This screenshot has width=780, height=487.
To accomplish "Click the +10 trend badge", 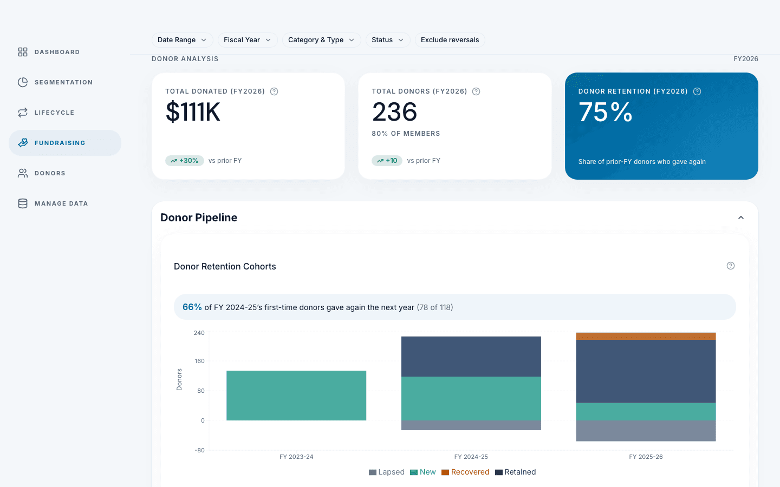I will tap(387, 161).
